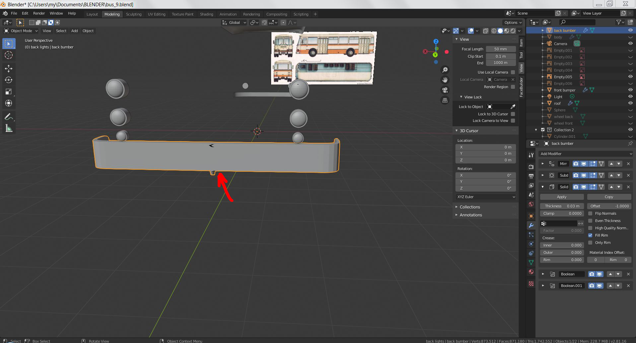This screenshot has height=343, width=636.
Task: Toggle camera view icon in viewport
Action: [445, 90]
